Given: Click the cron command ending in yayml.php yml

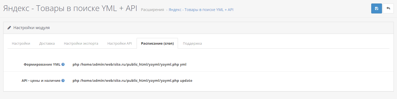Looking at the screenshot, I should (129, 65).
